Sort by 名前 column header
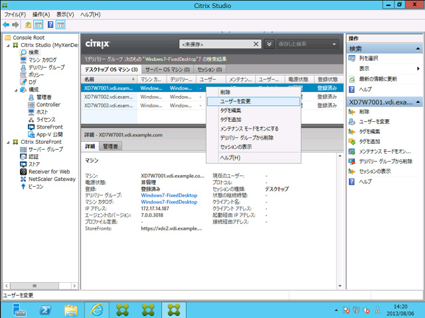Viewport: 425px width, 318px height. [109, 79]
